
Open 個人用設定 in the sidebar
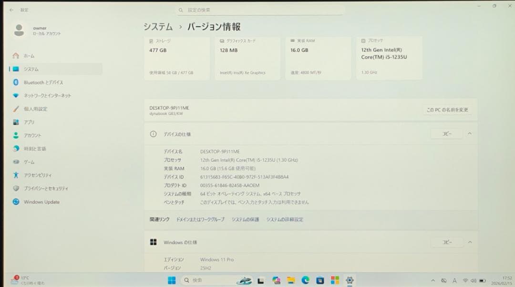click(56, 109)
